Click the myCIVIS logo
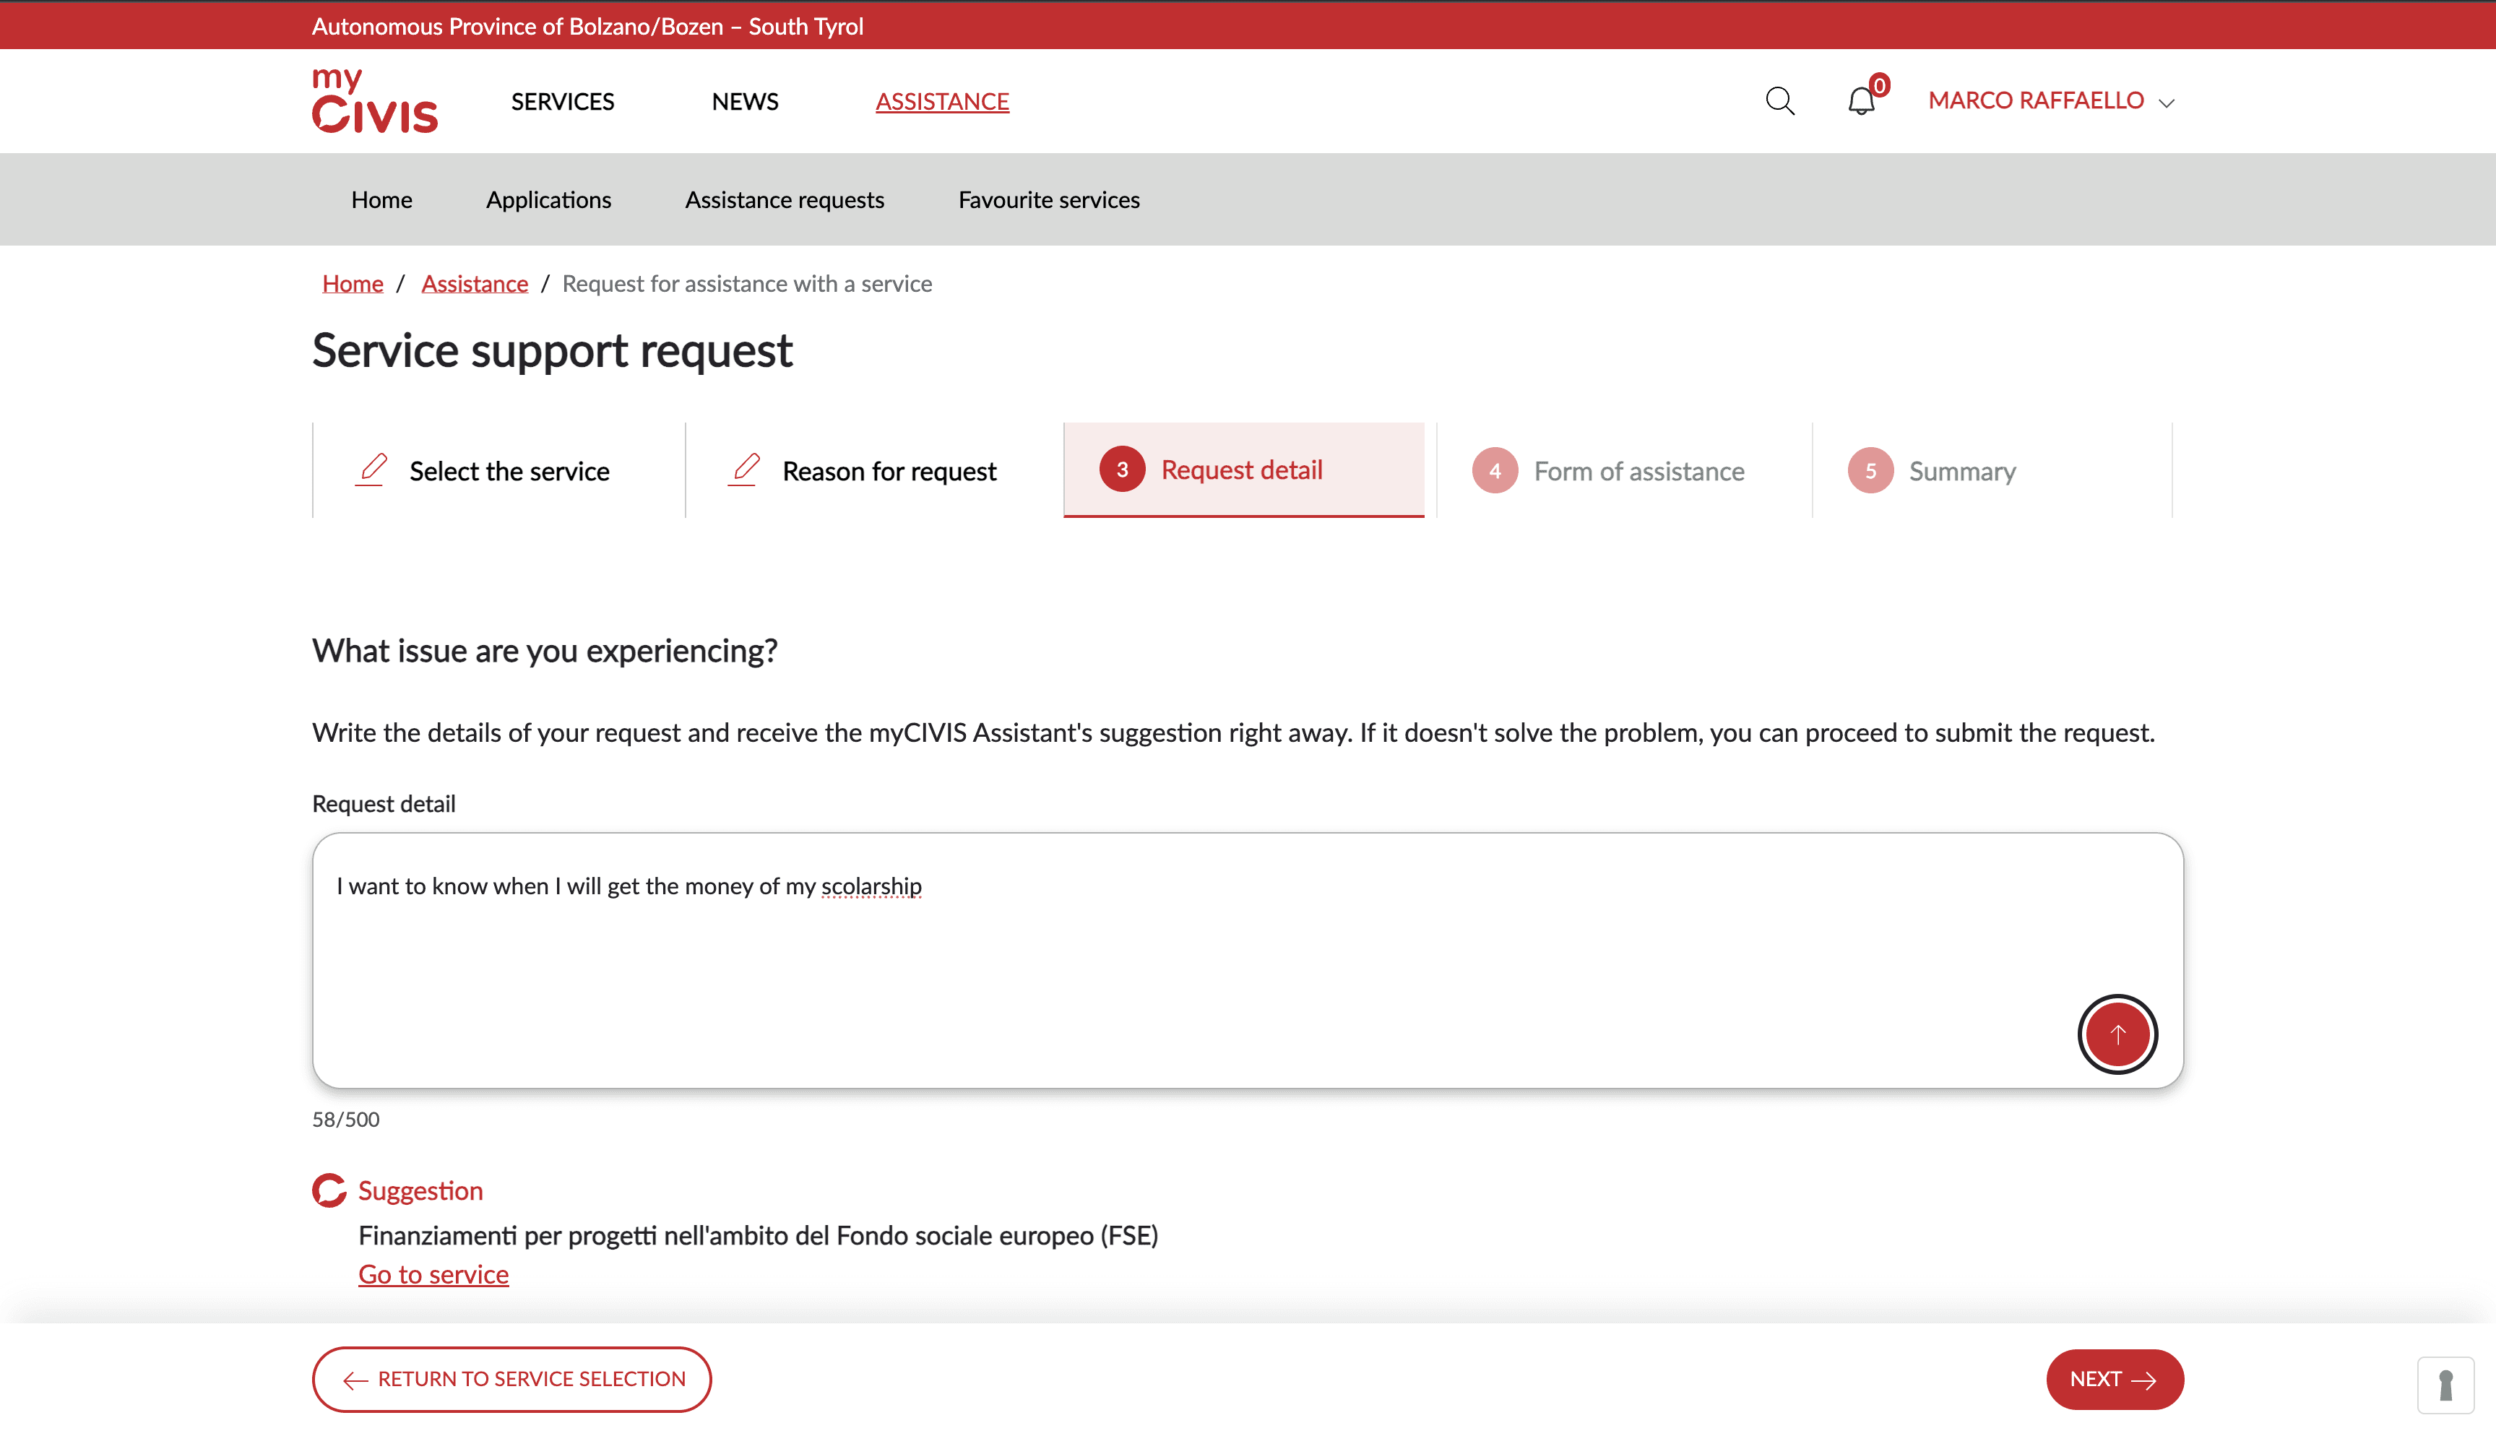Image resolution: width=2496 pixels, height=1436 pixels. (x=375, y=100)
